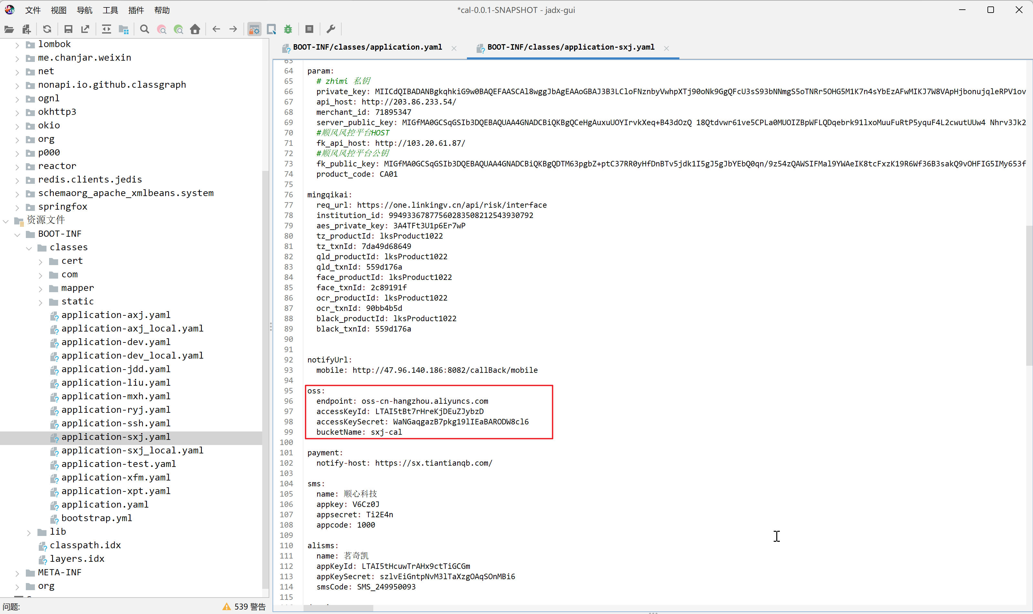Open the 工具 menu

click(x=110, y=10)
